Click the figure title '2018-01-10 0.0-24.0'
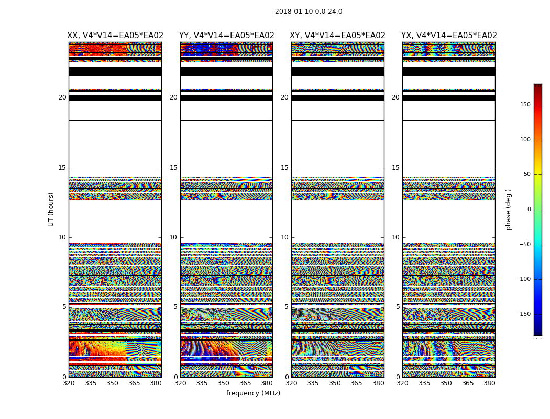550x419 pixels. click(309, 12)
